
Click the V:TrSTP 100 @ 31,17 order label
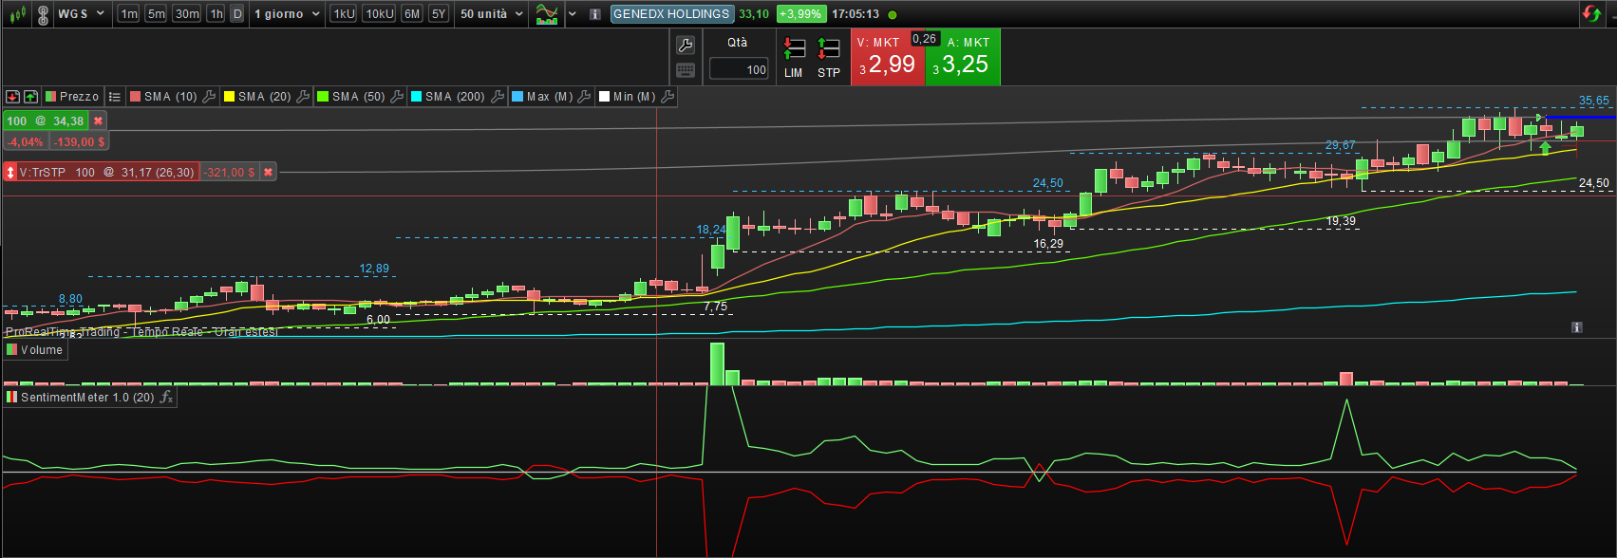coord(106,173)
